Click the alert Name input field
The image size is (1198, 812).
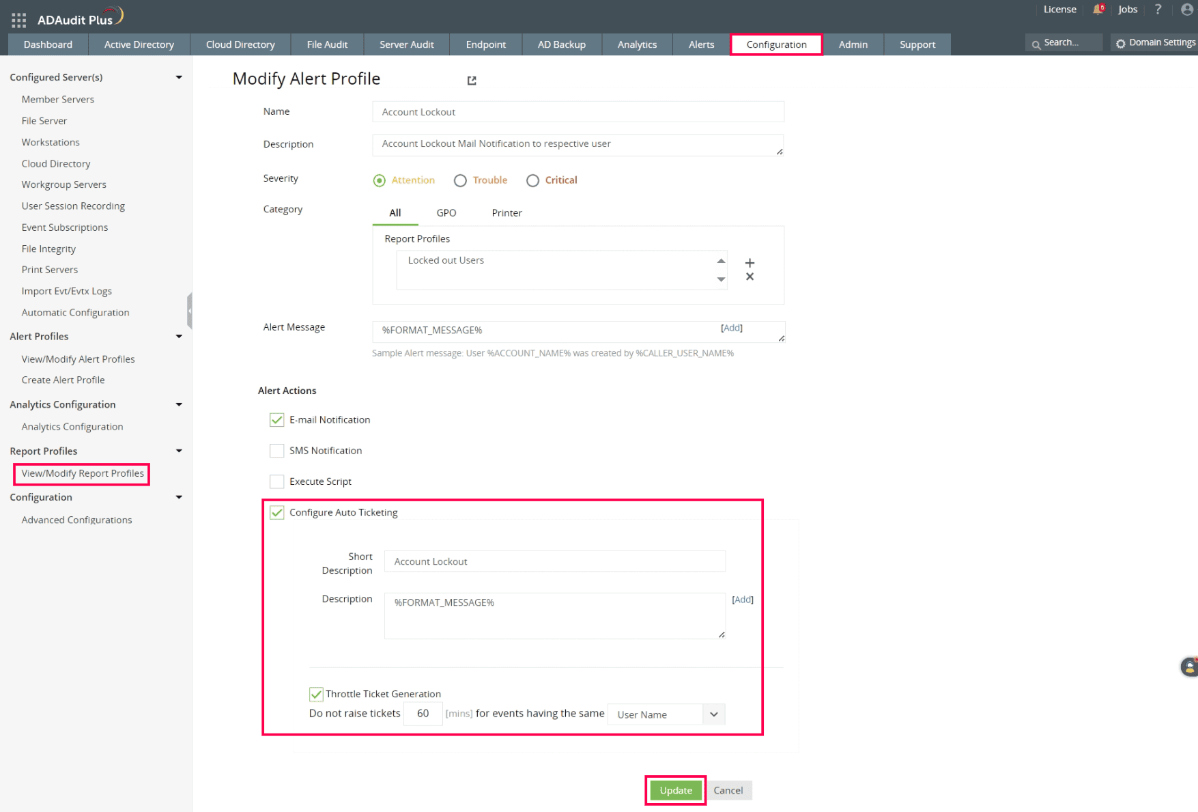(578, 112)
